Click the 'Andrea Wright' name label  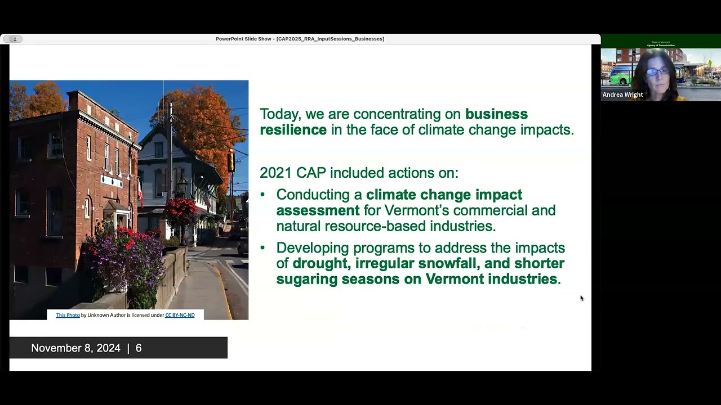pos(622,94)
